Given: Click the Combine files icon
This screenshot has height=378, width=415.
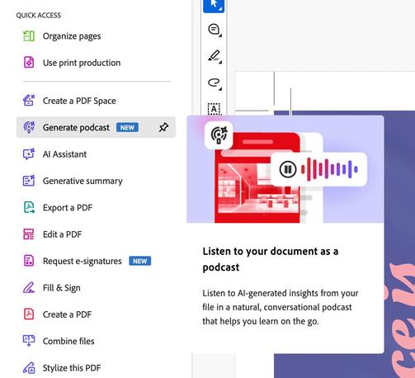Looking at the screenshot, I should point(29,341).
